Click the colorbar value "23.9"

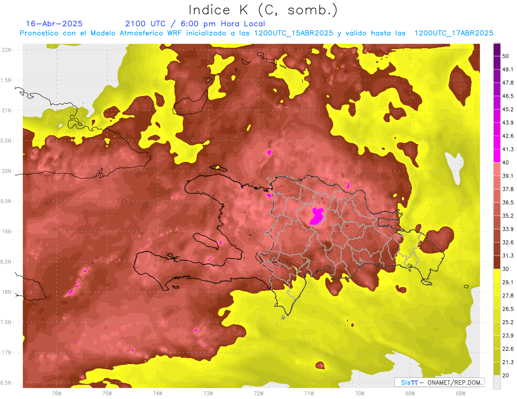(x=508, y=336)
